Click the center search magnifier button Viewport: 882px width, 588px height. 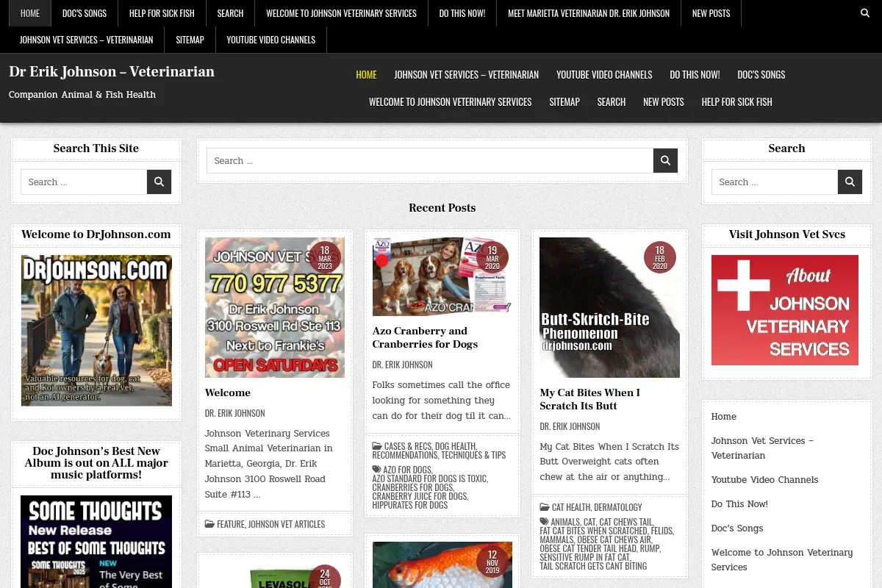click(x=665, y=160)
